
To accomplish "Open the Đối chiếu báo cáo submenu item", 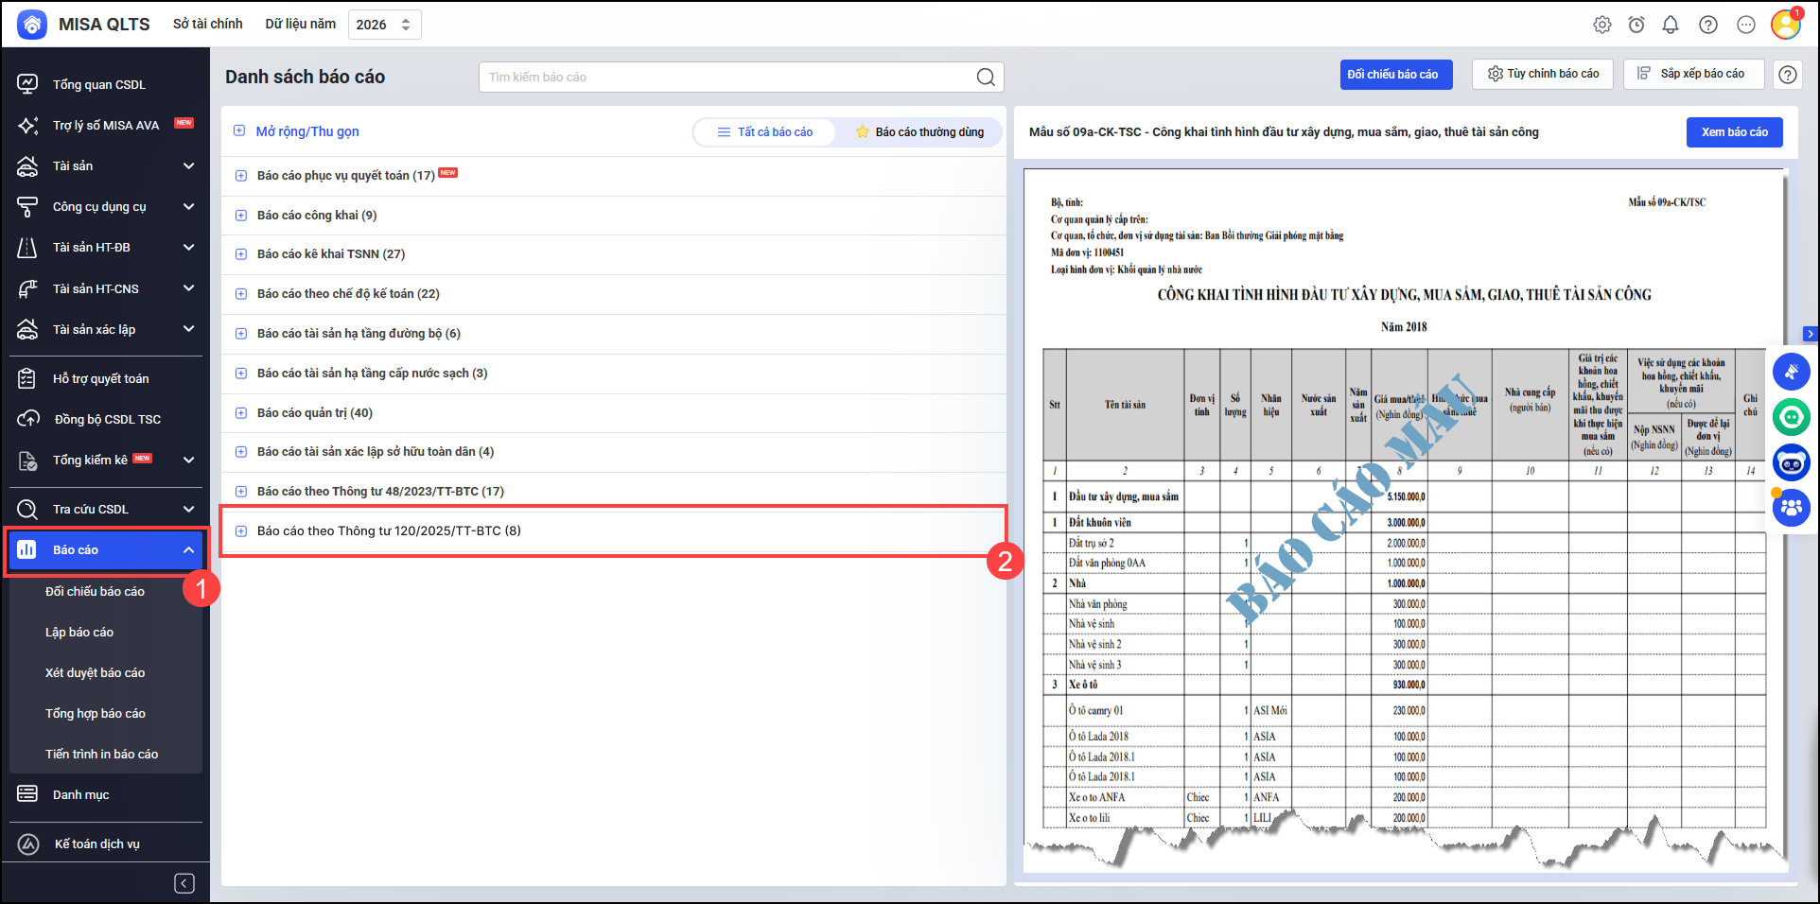I will [x=95, y=592].
